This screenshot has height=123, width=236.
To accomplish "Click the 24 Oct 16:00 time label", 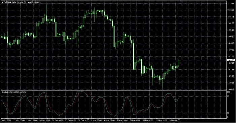I will pos(45,120).
